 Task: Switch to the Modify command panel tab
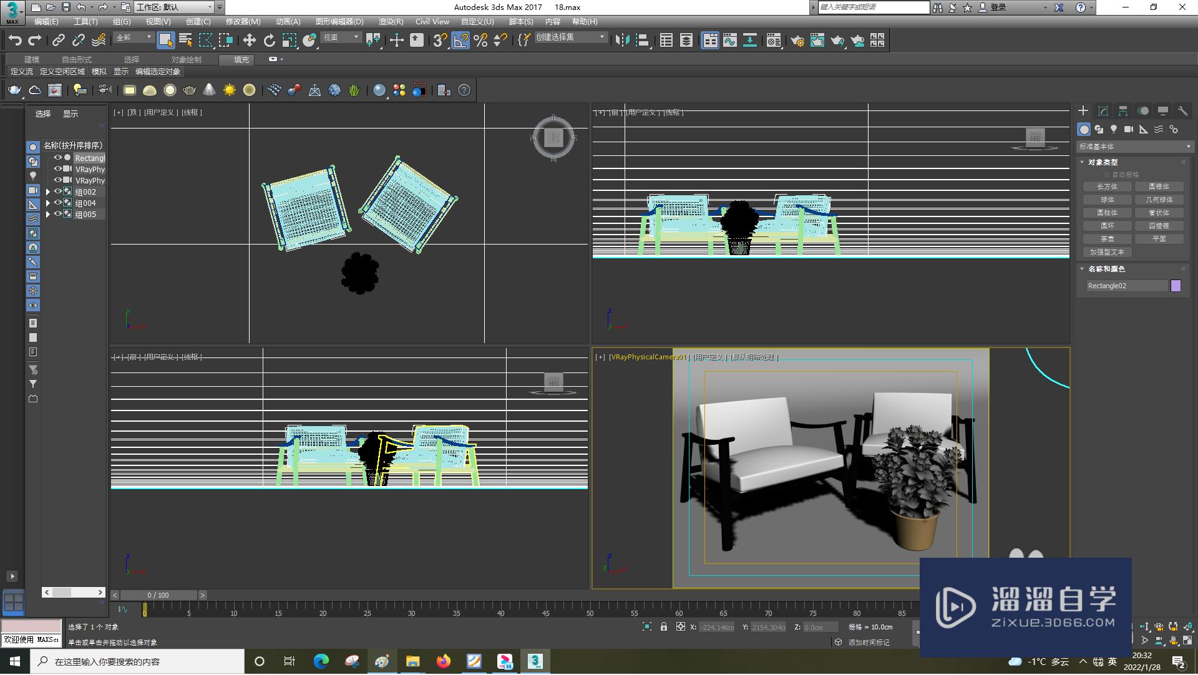click(1103, 111)
